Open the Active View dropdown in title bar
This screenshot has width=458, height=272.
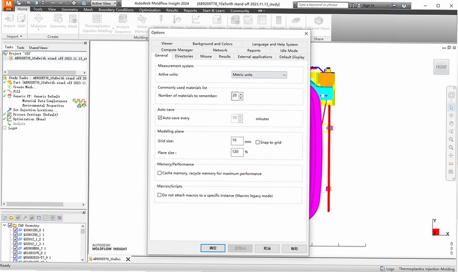coord(115,3)
